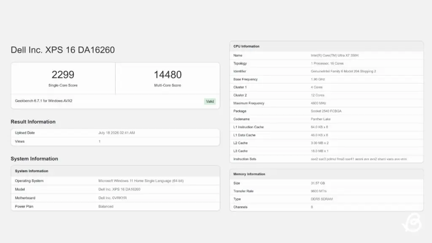432x243 pixels.
Task: Click the Motherboard value Dell Inc. 0VRKYR
Action: (x=112, y=198)
